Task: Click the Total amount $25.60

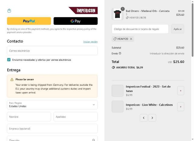Action: [x=179, y=62]
